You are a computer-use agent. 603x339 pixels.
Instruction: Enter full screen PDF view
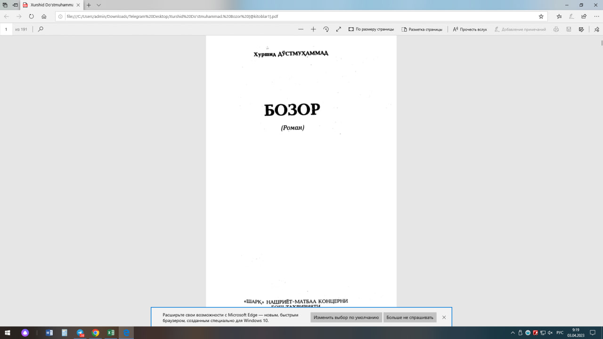(x=338, y=29)
